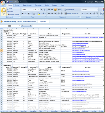Click the accounting dollar format icon

pos(83,13)
